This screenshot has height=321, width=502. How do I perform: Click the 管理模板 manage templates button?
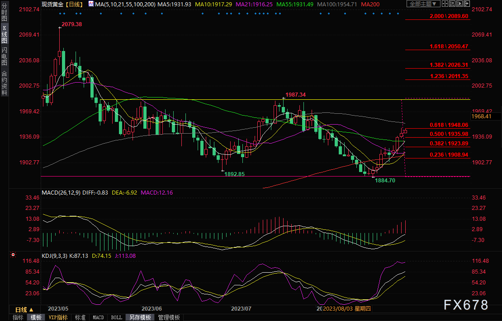tap(169, 317)
